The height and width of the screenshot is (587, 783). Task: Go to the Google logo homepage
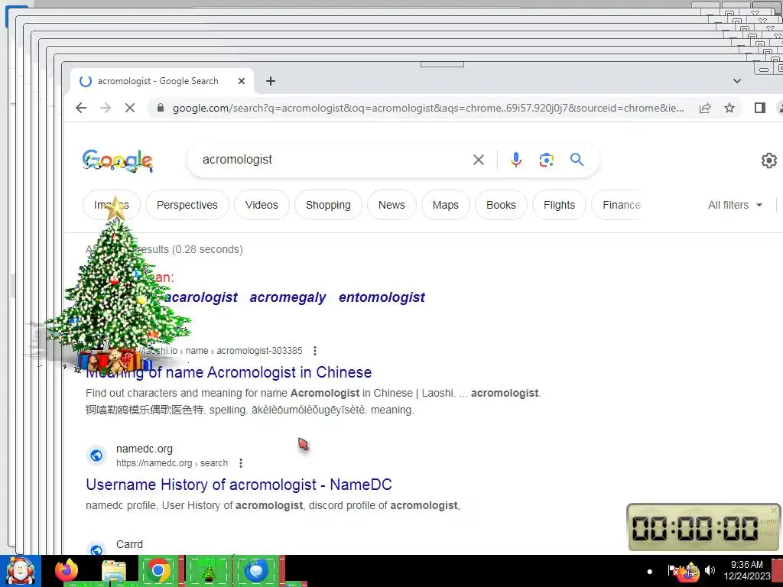118,161
